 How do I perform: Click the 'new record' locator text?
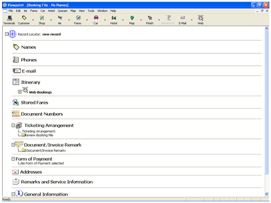pyautogui.click(x=52, y=34)
